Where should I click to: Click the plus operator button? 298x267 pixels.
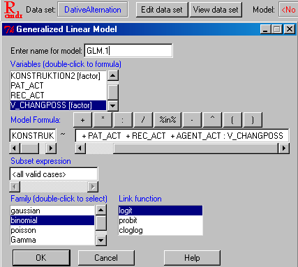pos(83,120)
